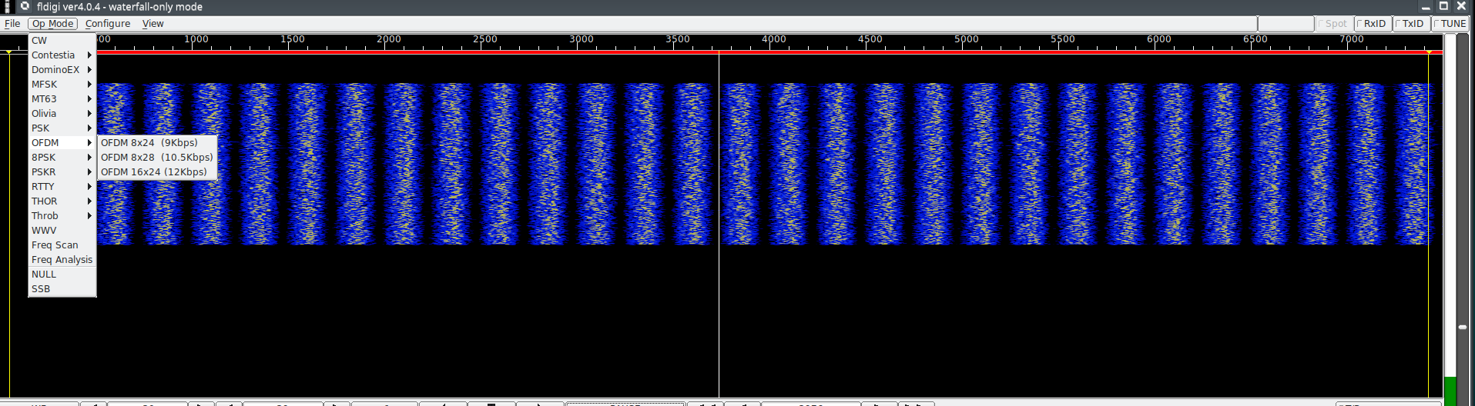Select CW mode from the list
This screenshot has height=406, width=1475.
(x=62, y=41)
